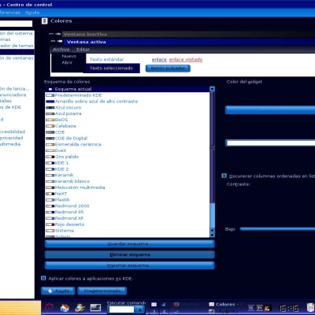Click the enlace visitado link in the preview
This screenshot has width=315, height=315.
[x=186, y=60]
